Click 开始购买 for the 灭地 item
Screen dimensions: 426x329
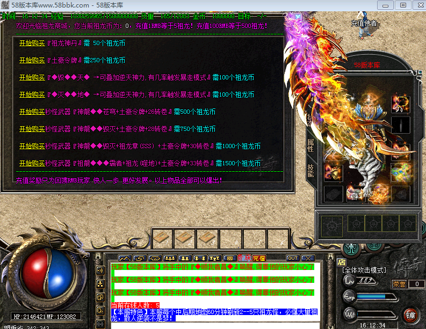coord(32,95)
